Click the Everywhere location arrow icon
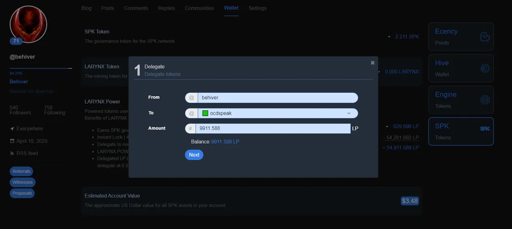 click(x=12, y=129)
